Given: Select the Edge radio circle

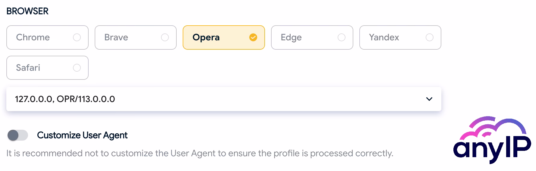Looking at the screenshot, I should pos(342,37).
